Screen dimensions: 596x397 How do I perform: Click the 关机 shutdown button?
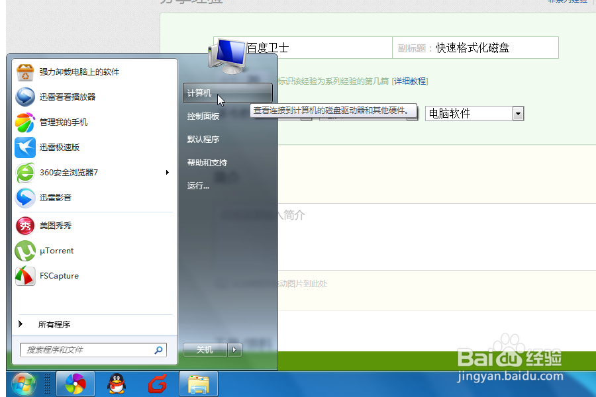(205, 350)
